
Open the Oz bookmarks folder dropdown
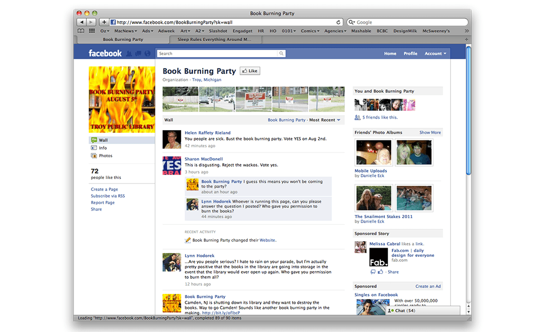pyautogui.click(x=105, y=31)
